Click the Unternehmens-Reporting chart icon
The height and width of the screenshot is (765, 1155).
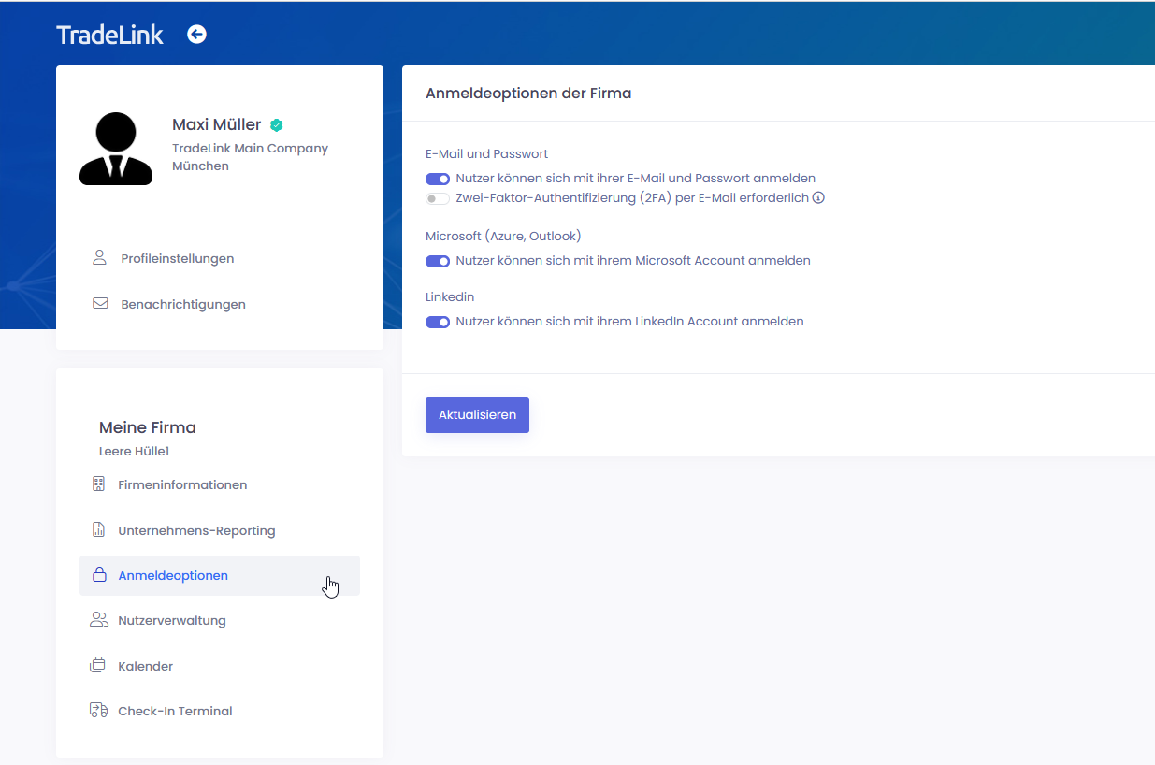pyautogui.click(x=98, y=530)
